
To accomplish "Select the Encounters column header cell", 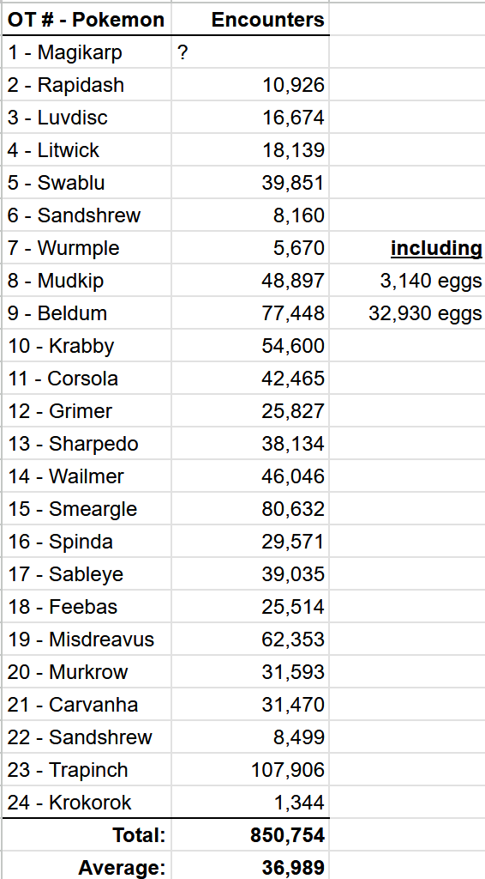I will pyautogui.click(x=250, y=21).
